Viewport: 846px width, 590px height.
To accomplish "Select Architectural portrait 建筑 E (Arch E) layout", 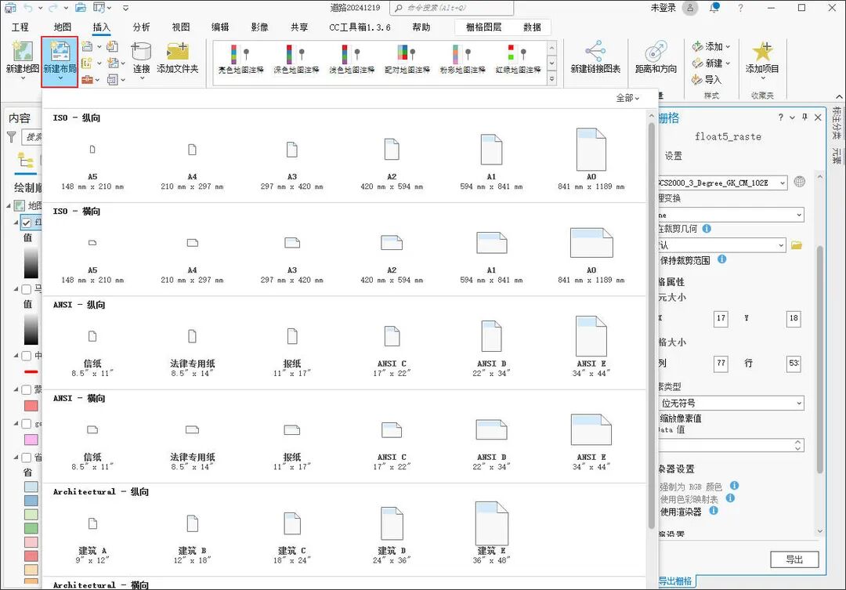I will point(491,532).
